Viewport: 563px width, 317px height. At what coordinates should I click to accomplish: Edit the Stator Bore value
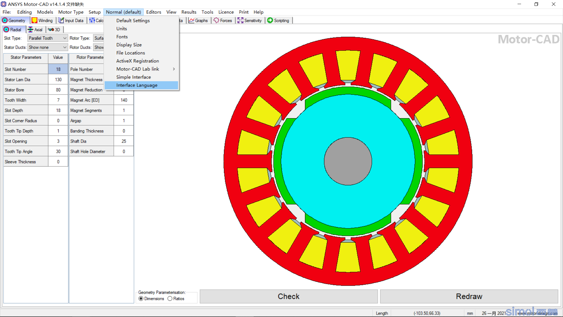[58, 90]
